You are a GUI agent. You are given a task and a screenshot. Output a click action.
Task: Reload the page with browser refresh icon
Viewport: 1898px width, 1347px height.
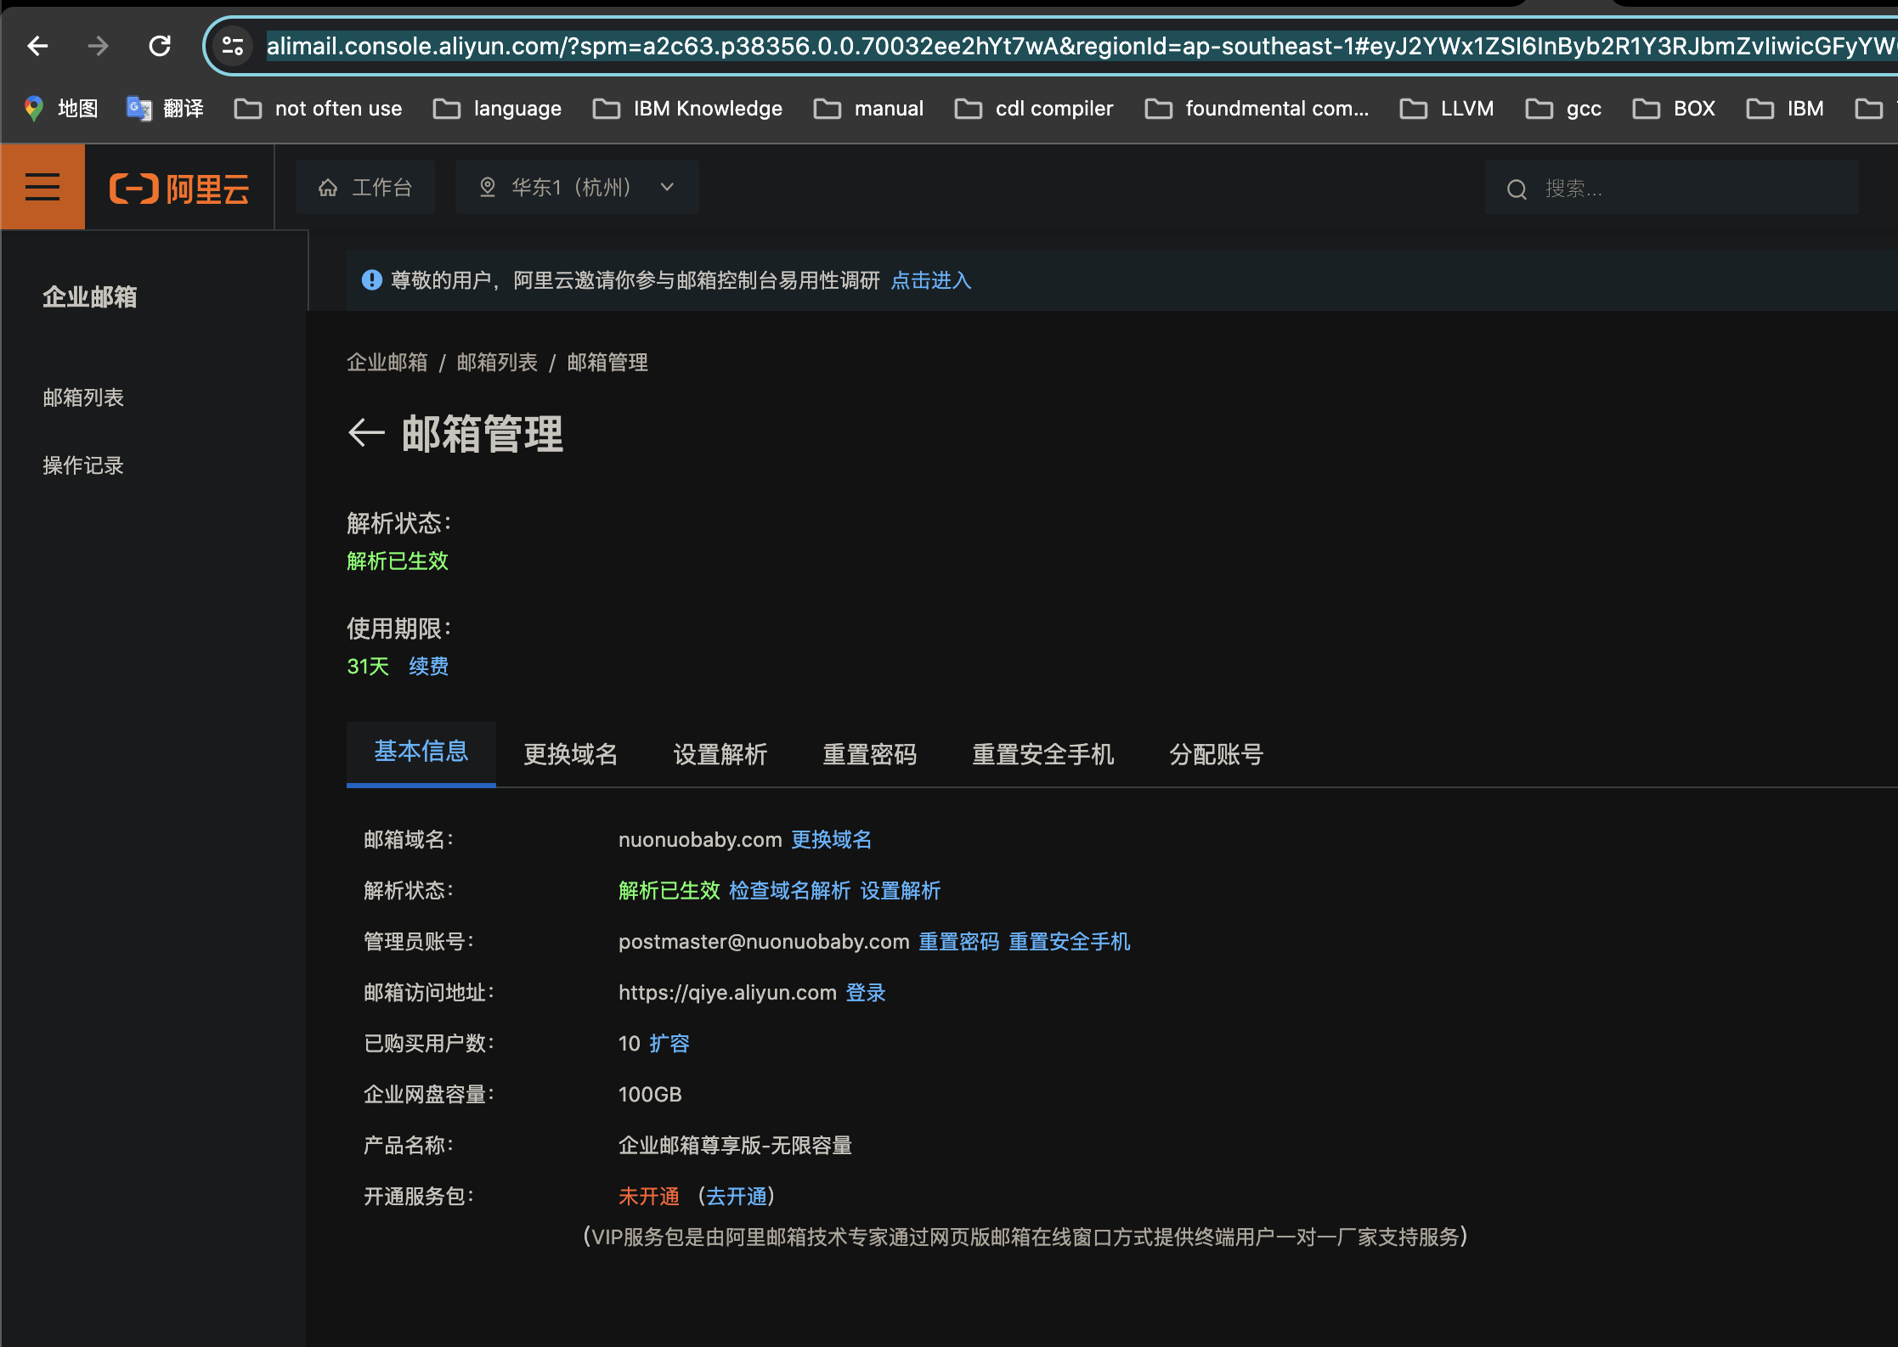[160, 46]
